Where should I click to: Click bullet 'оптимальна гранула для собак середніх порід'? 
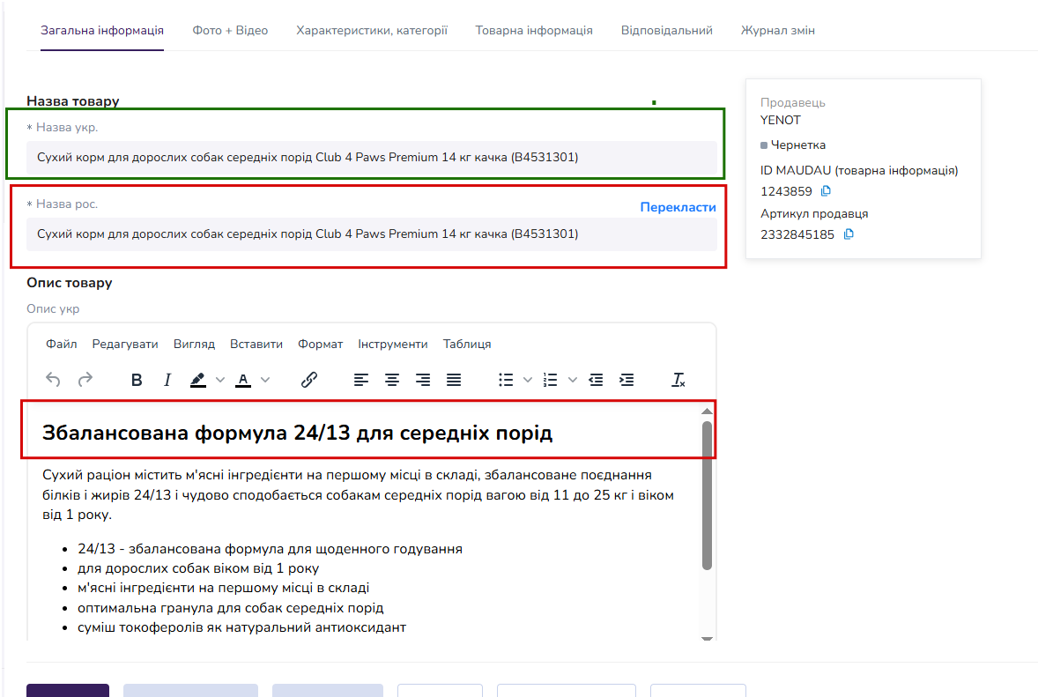pos(230,608)
